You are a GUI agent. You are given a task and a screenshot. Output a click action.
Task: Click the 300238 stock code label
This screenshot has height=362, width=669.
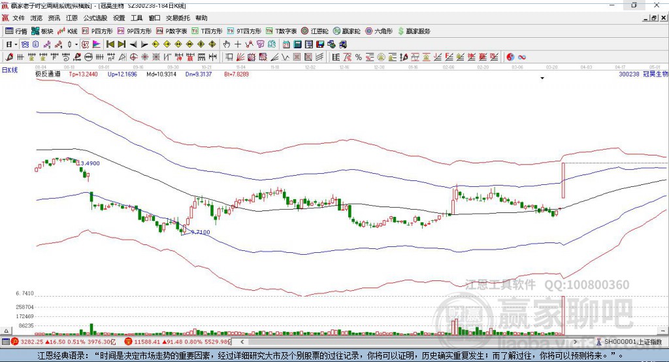click(629, 74)
